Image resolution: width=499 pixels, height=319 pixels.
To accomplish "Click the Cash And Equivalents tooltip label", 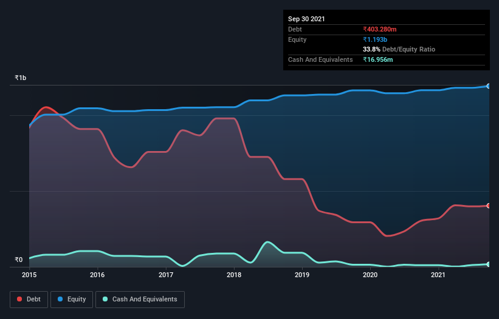I will (320, 59).
